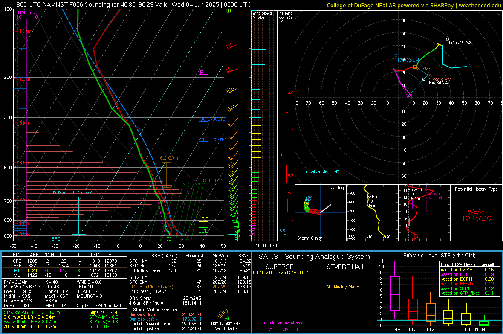Click the 'SHIP = 0.4' value

click(x=100, y=326)
